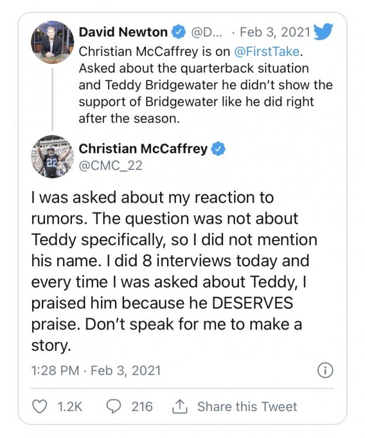Click the 216 replies count
Screen dimensions: 365x438
coord(141,406)
